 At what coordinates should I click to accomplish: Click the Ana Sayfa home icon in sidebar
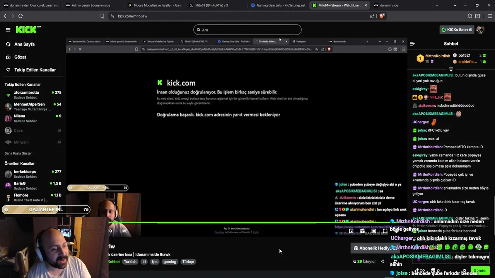[x=8, y=44]
